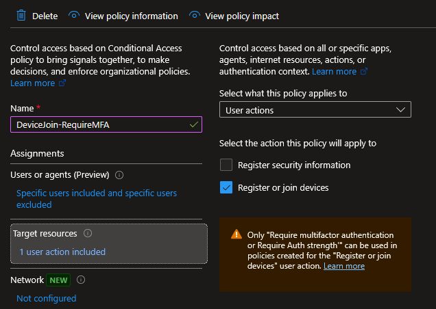The image size is (436, 309).
Task: Click the Delete trash can icon
Action: tap(20, 15)
